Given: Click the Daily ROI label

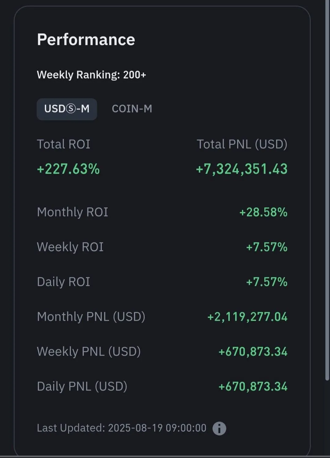Looking at the screenshot, I should tap(64, 282).
